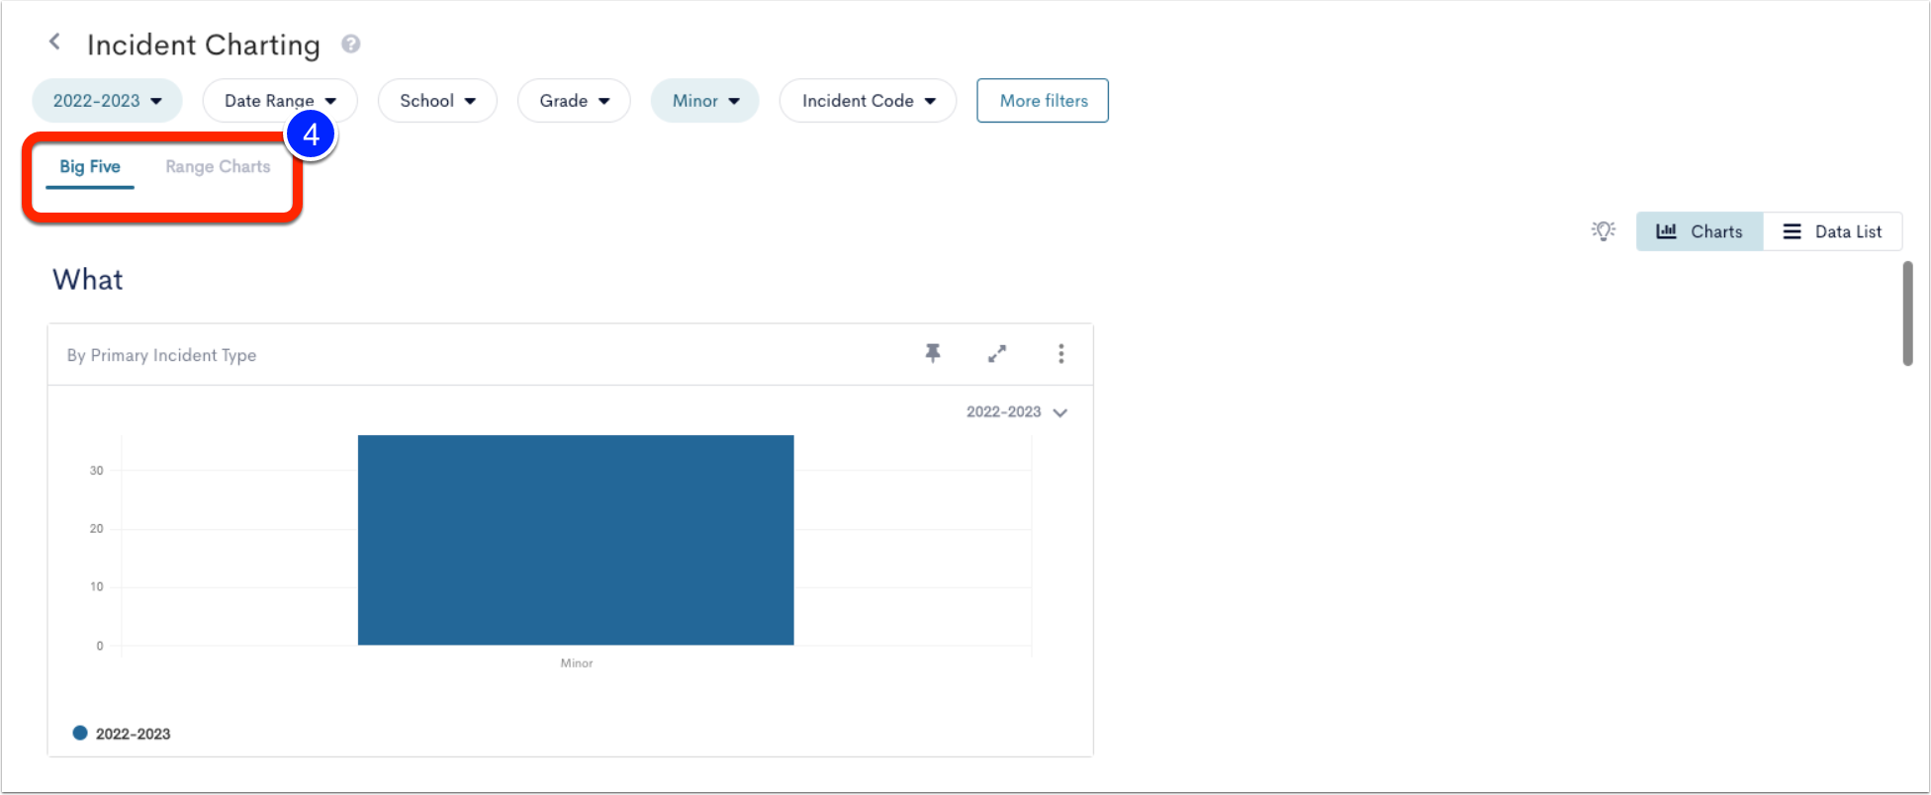Toggle the 2022-2023 legend series
Viewport: 1931px width, 795px height.
pos(122,734)
